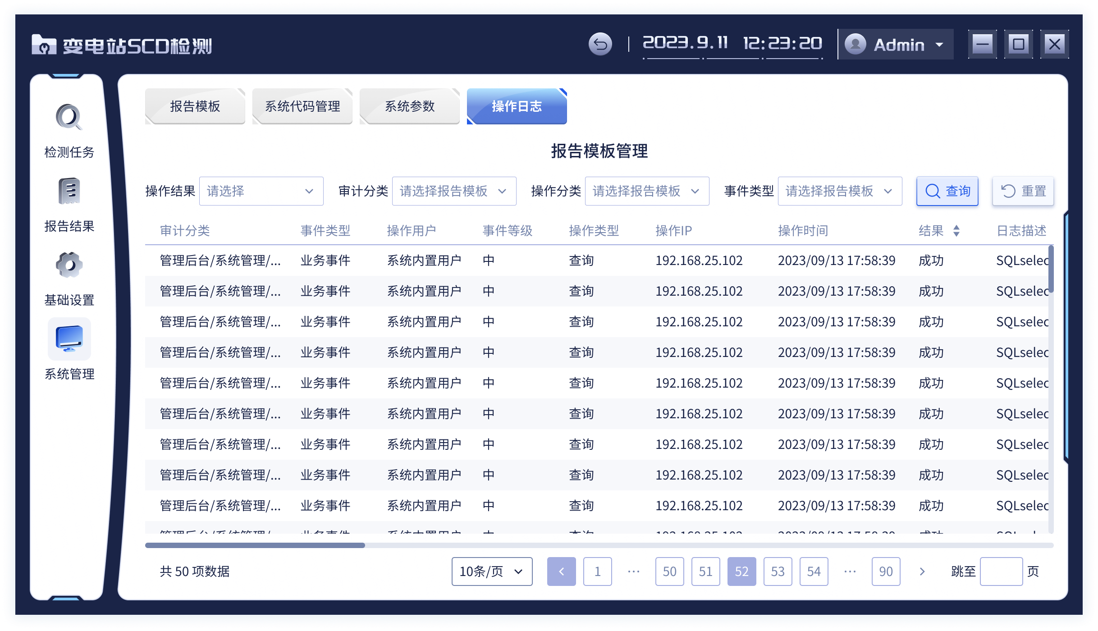The height and width of the screenshot is (631, 1098).
Task: Open the 10条/页 page size selector
Action: tap(492, 572)
